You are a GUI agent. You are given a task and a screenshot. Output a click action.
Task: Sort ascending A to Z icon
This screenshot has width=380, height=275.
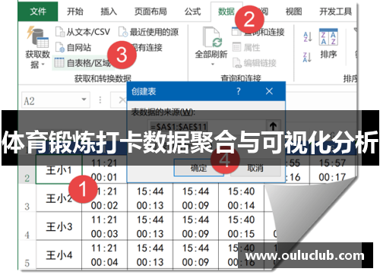coord(308,37)
